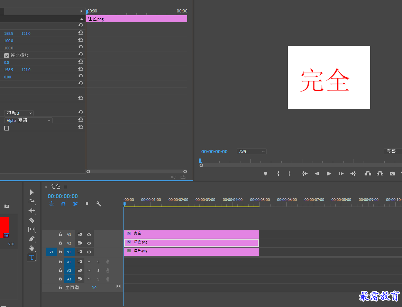Click the red thumbnail in project panel
Screen dimensions: 402x307
click(4, 228)
